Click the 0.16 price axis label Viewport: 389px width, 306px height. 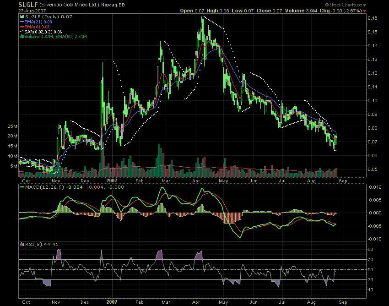373,18
